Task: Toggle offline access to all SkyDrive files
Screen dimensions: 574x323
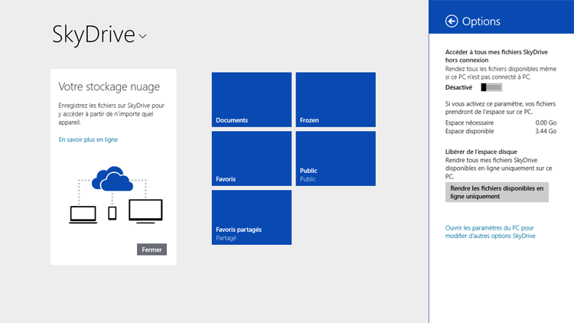Action: tap(491, 87)
